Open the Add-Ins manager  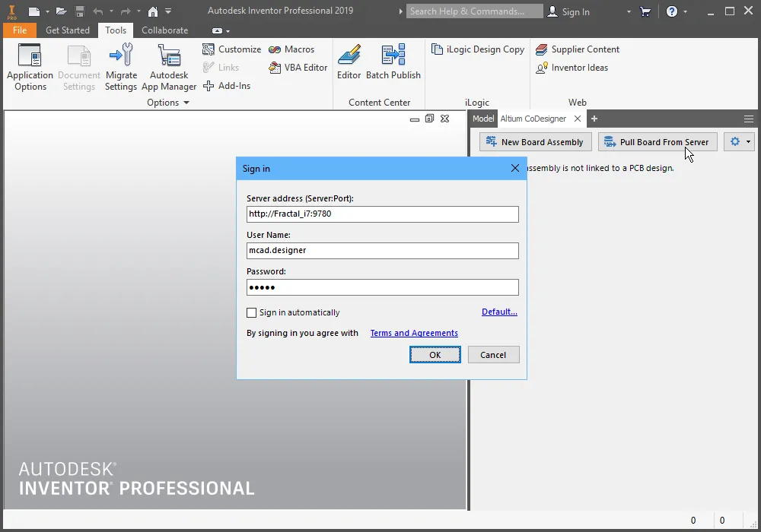pos(227,86)
